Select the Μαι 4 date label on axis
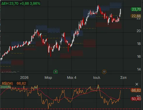Viewport: 143px width, 110px height. coord(72,78)
